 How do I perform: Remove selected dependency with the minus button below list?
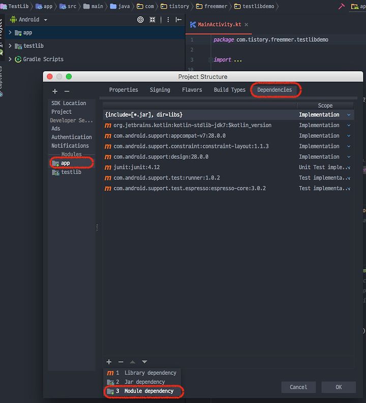coord(120,362)
